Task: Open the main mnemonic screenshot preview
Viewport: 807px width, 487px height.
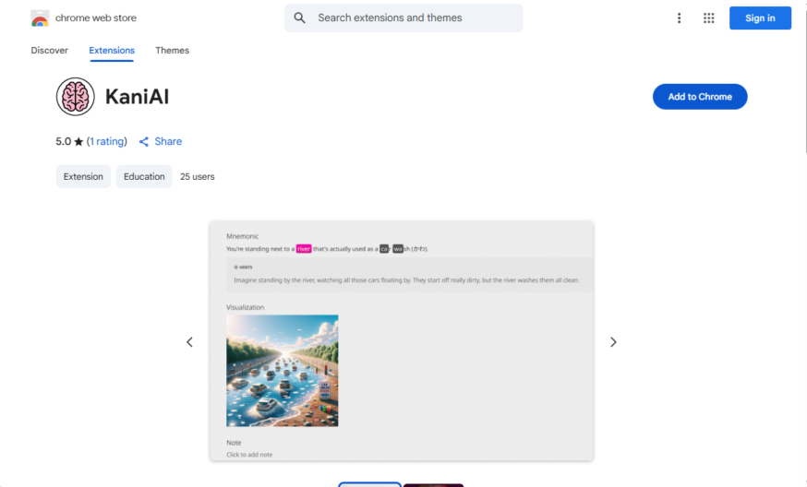Action: coord(402,341)
